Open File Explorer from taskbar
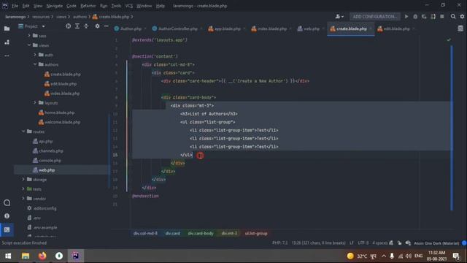This screenshot has height=263, width=467. (26, 256)
